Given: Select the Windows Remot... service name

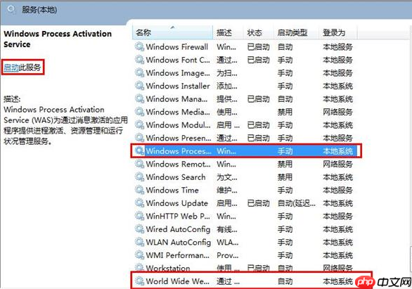Looking at the screenshot, I should tap(178, 164).
